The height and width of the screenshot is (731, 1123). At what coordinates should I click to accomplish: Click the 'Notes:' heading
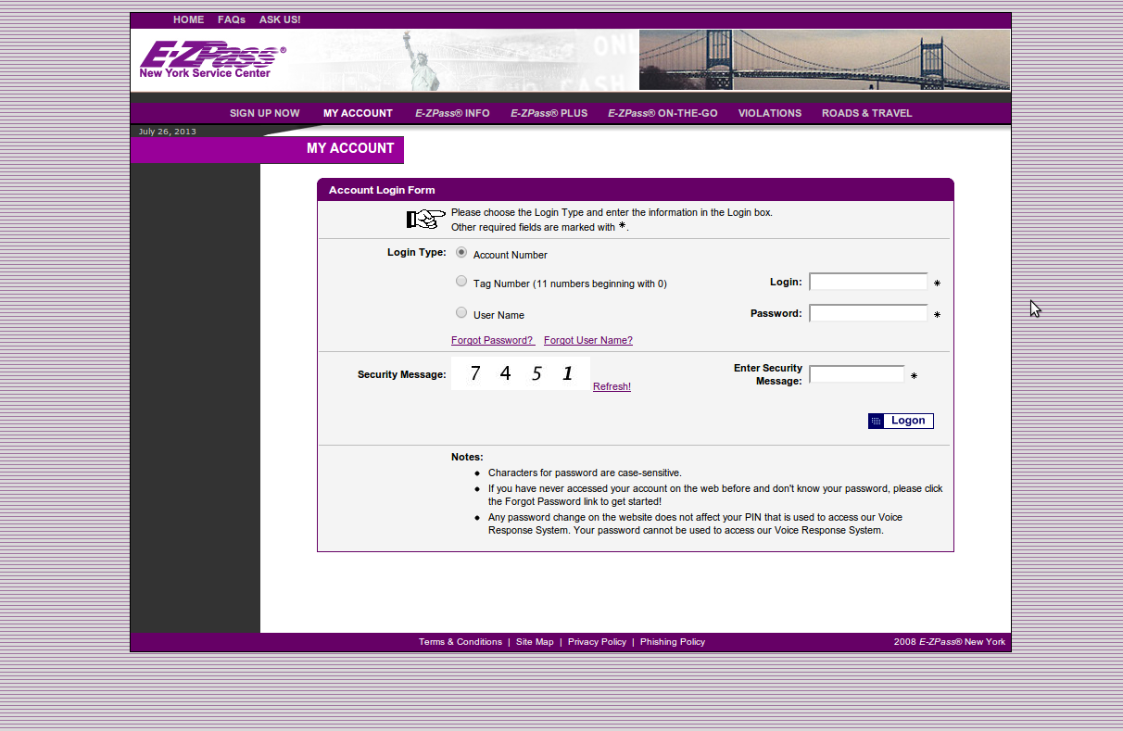click(467, 457)
